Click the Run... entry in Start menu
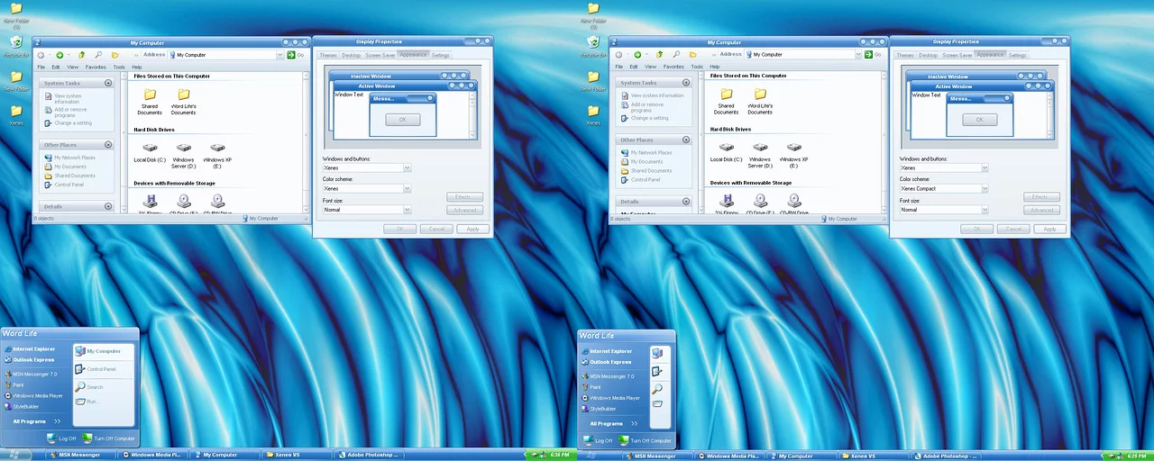The height and width of the screenshot is (461, 1154). (x=92, y=402)
